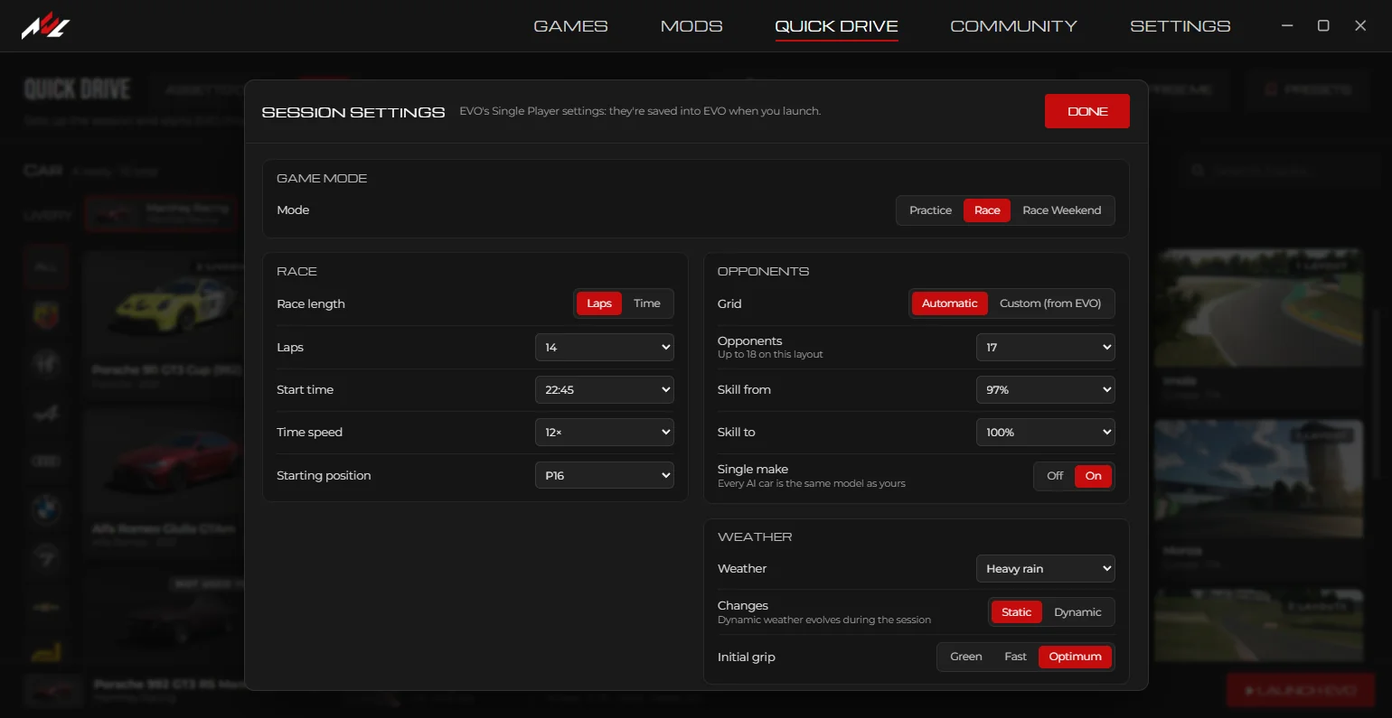Screen dimensions: 1392x718
Task: Click the yellow Porsche 911 GT3 Cup thumbnail
Action: (x=165, y=304)
